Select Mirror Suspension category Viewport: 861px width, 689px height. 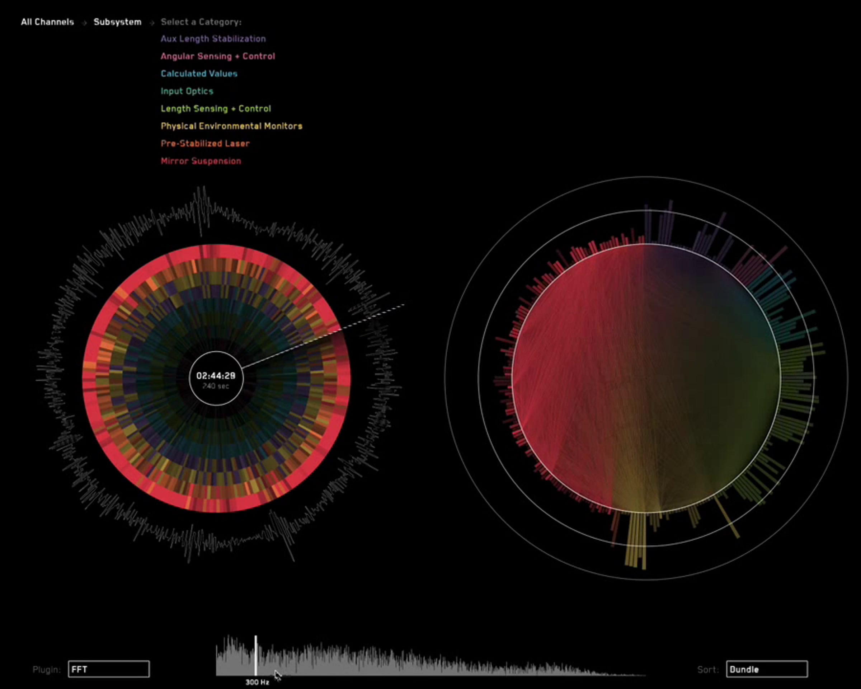coord(201,161)
